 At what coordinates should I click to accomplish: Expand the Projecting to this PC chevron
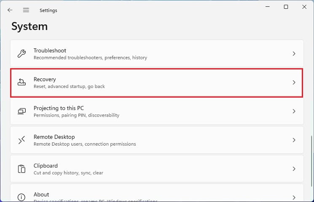coord(294,111)
